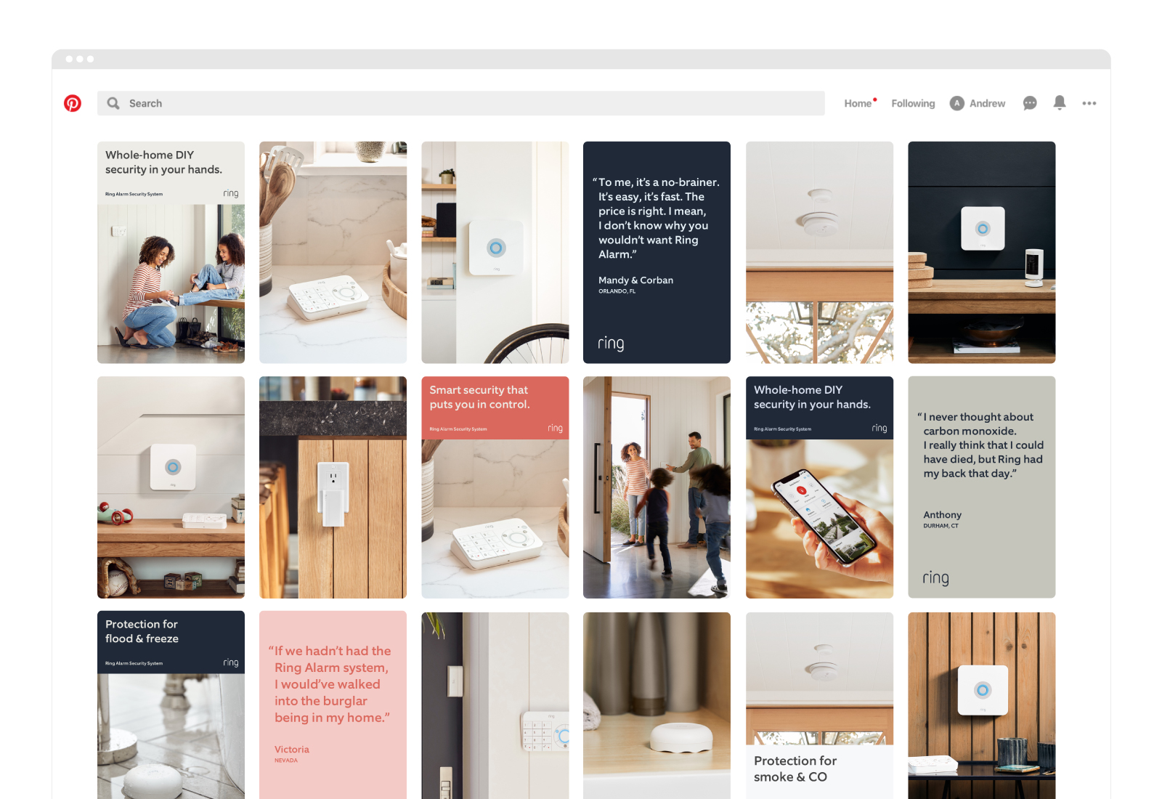Open the base station on wood slat wall pin
The height and width of the screenshot is (799, 1162).
coord(981,705)
